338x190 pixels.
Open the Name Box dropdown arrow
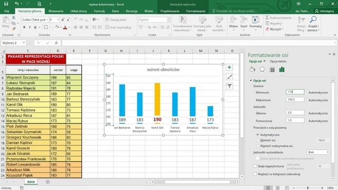tap(24, 43)
